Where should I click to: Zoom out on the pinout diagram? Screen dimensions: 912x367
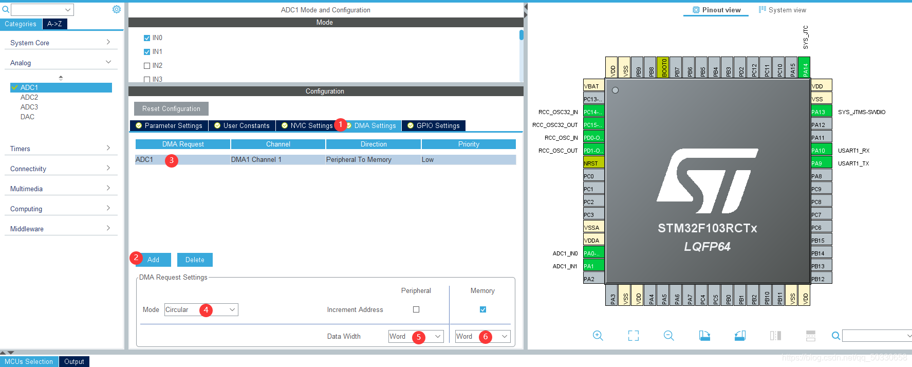tap(668, 336)
